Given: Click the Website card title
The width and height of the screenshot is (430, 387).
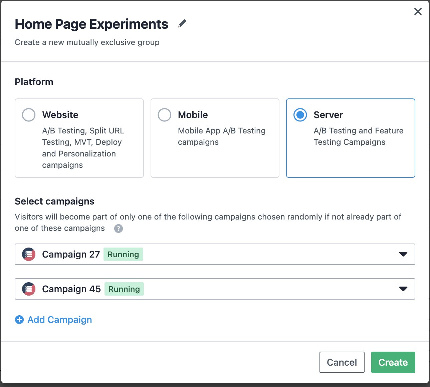Looking at the screenshot, I should coord(60,115).
